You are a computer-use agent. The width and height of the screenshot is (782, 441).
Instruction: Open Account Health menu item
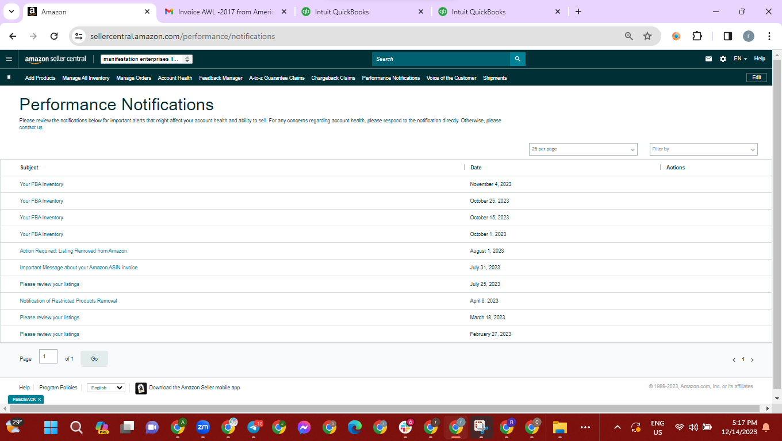point(175,78)
